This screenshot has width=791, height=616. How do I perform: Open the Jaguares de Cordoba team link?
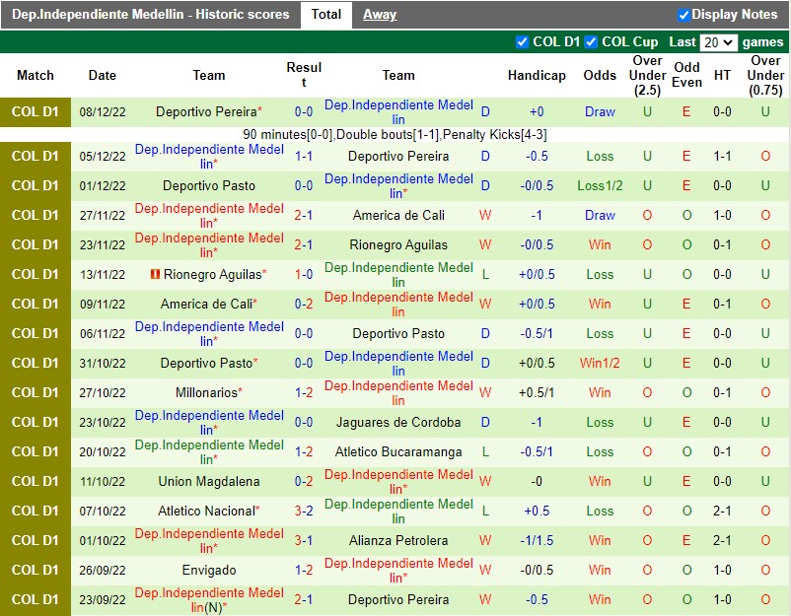(x=398, y=422)
